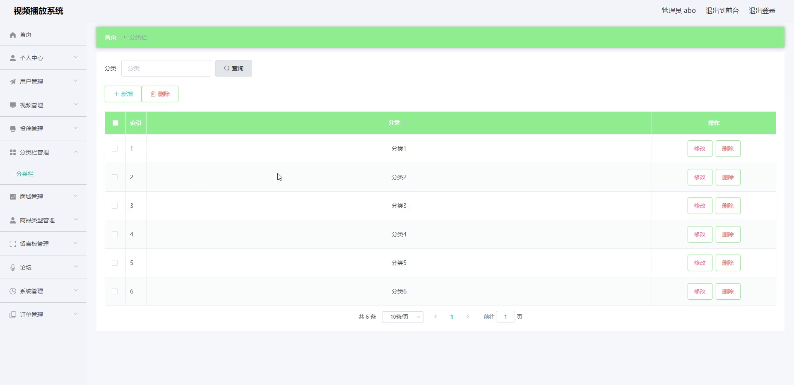Click the person icon next to 个人中心
This screenshot has width=794, height=385.
tap(13, 58)
